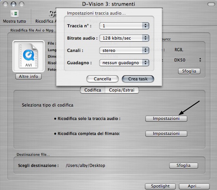Image resolution: width=217 pixels, height=190 pixels.
Task: Click the Spotlight button
Action: click(160, 186)
